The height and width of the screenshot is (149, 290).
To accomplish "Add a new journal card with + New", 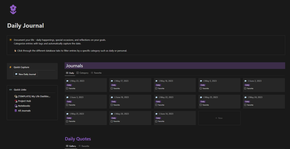I will [x=219, y=118].
